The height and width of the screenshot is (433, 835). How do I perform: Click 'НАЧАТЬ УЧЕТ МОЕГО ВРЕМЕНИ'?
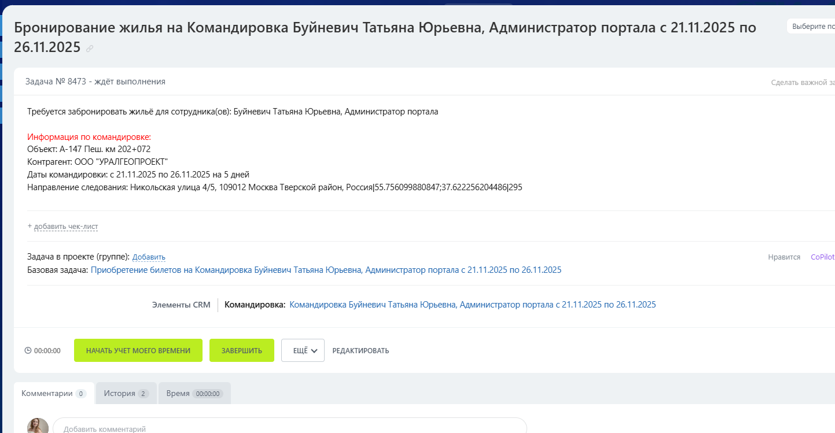tap(138, 350)
